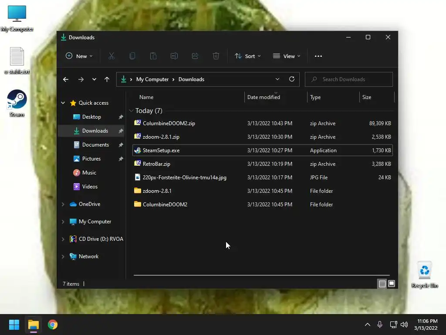Refresh the Downloads folder view

[x=292, y=79]
